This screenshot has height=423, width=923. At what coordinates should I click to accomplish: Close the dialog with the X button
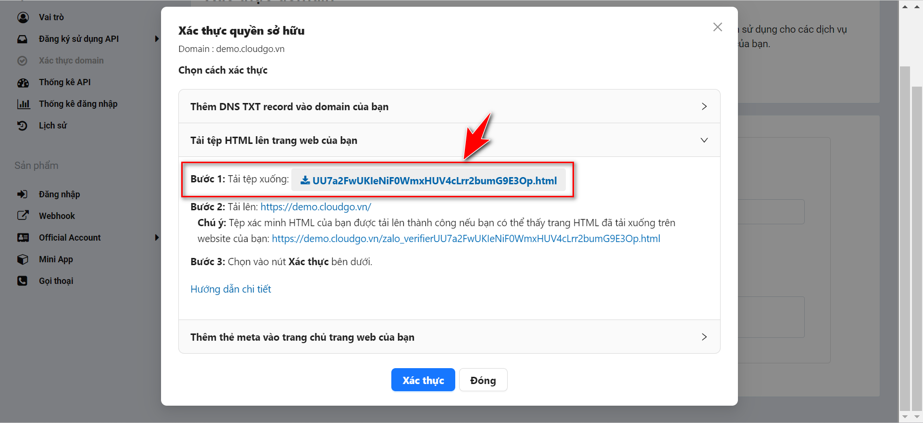click(x=717, y=27)
